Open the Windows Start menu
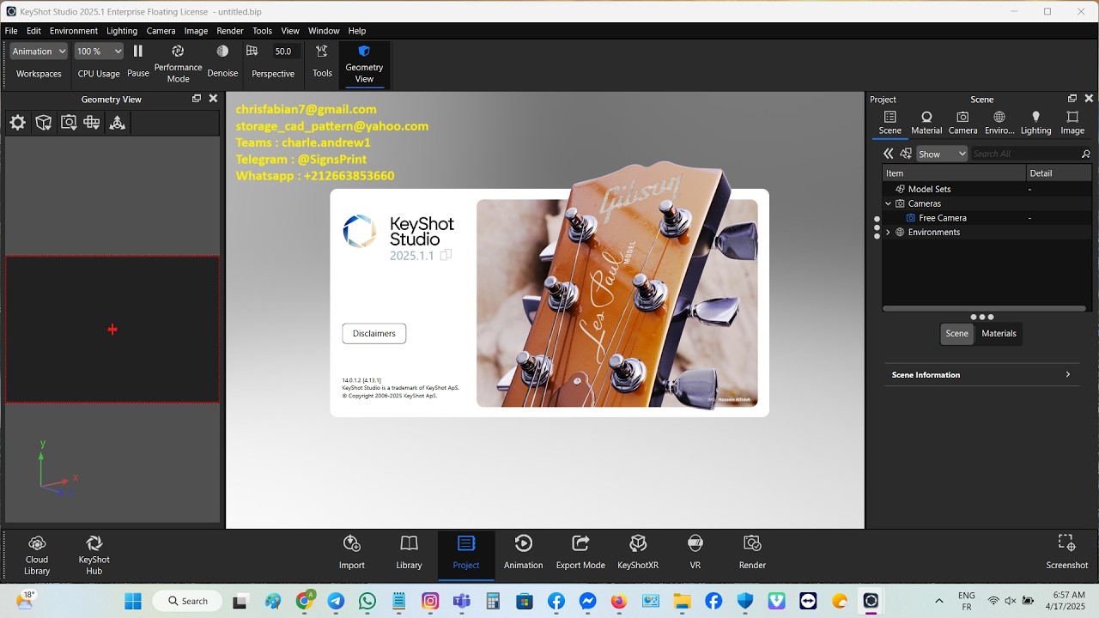1099x618 pixels. pos(134,601)
